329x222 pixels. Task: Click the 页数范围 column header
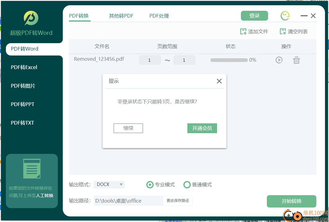(x=167, y=46)
